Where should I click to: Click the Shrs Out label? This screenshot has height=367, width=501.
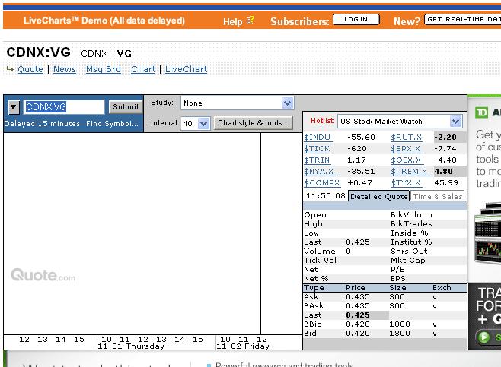click(x=409, y=252)
